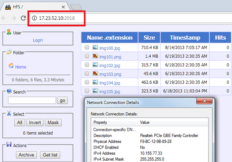This screenshot has height=162, width=232.
Task: Reload the page with refresh icon
Action: click(x=23, y=18)
